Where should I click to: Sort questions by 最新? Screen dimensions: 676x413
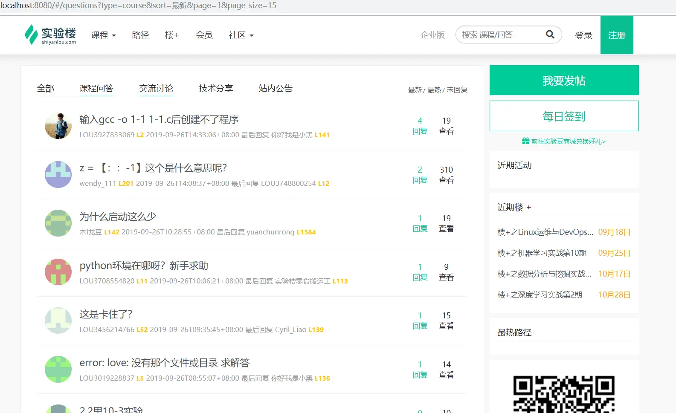click(415, 90)
